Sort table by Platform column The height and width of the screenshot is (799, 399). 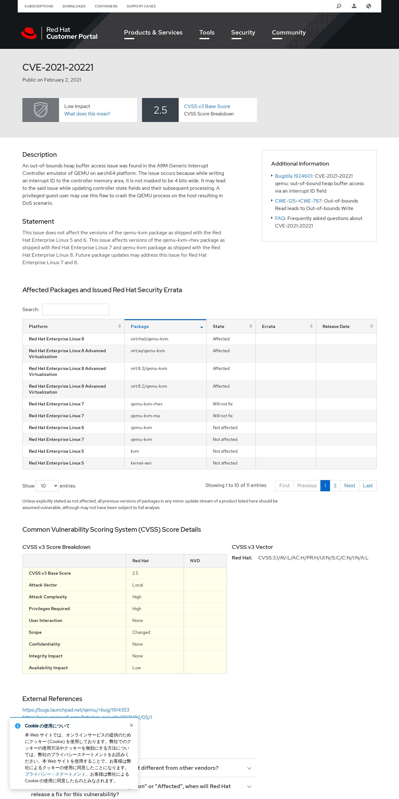click(74, 326)
